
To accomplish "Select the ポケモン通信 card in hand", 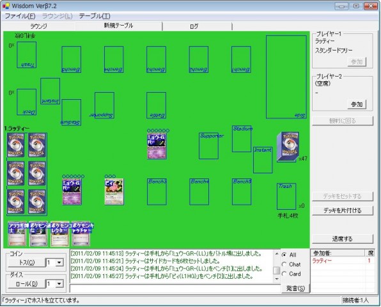I will point(38,234).
